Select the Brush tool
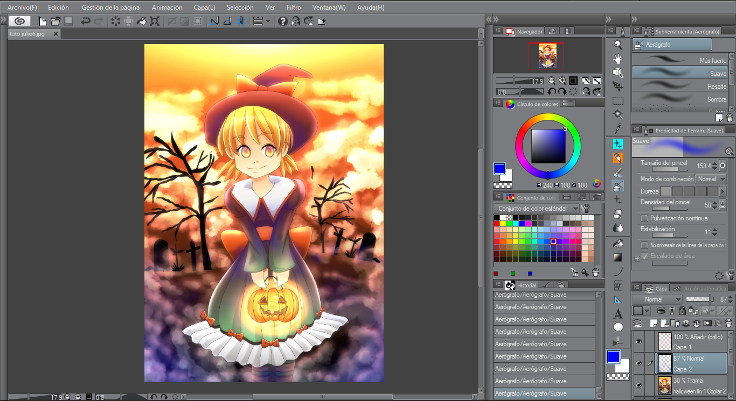The image size is (736, 401). [618, 172]
